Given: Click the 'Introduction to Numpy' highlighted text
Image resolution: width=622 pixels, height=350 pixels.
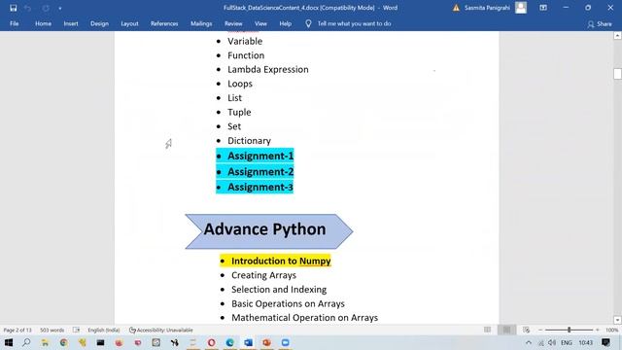Looking at the screenshot, I should [x=281, y=262].
